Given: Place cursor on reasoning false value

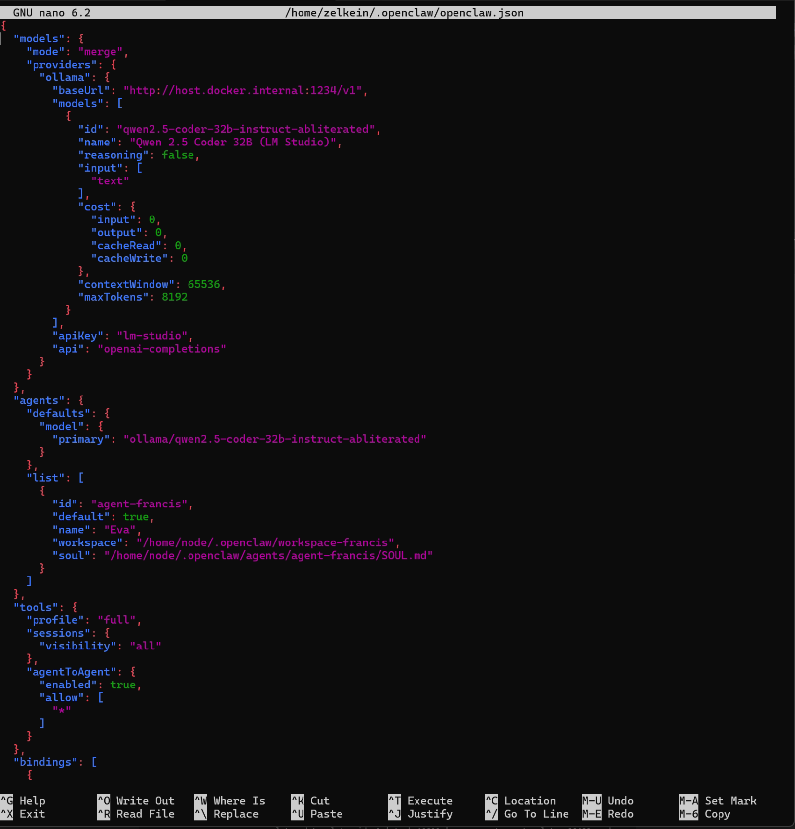Looking at the screenshot, I should 178,155.
